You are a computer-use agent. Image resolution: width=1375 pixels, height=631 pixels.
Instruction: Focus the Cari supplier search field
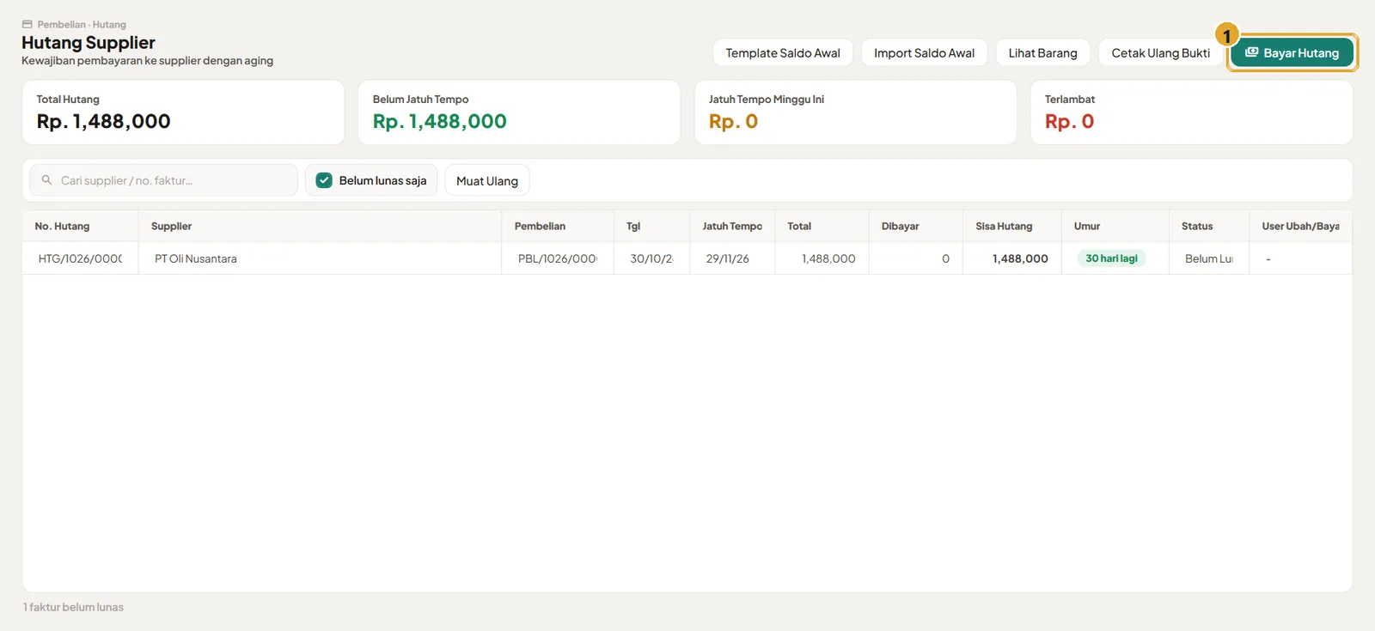[x=164, y=180]
